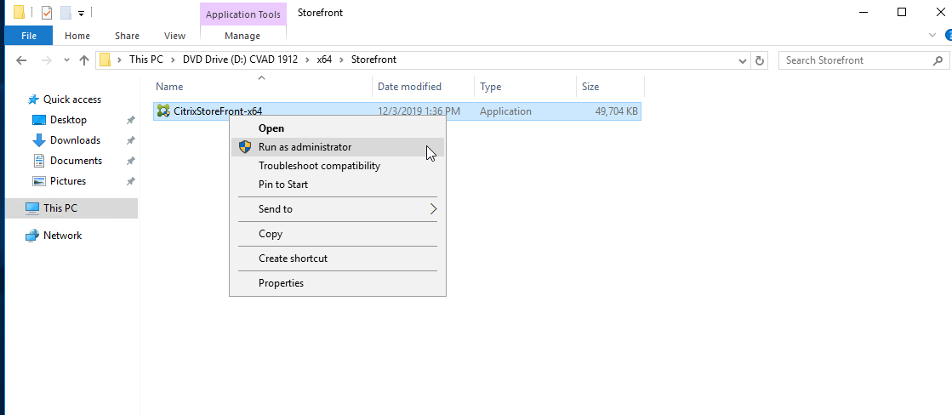The image size is (952, 415).
Task: Select the 49,704 KB size cell
Action: 617,111
